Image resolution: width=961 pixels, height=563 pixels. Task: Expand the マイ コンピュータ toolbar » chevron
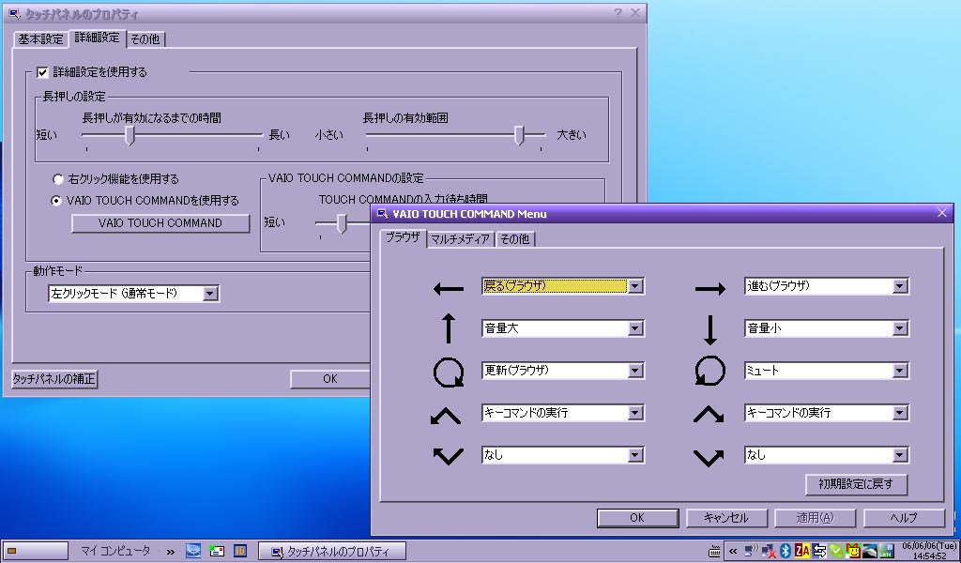pos(171,552)
